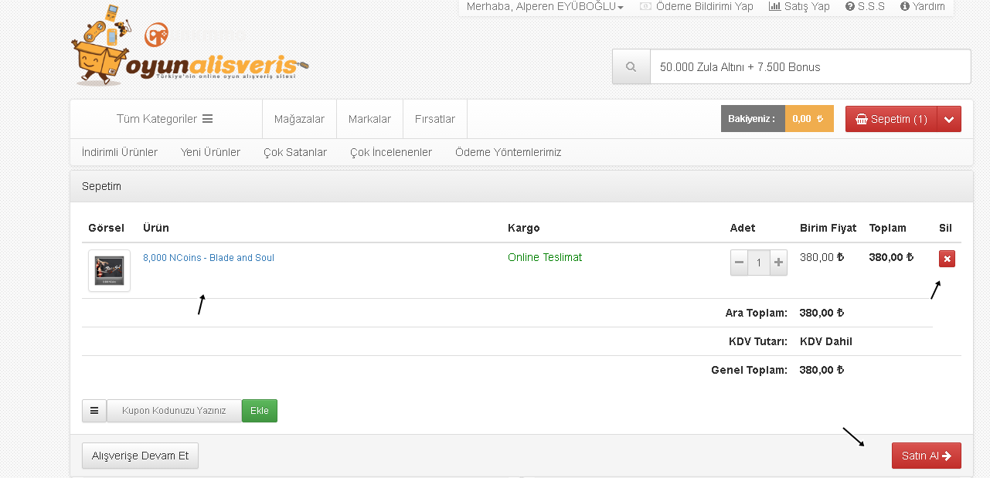Screen dimensions: 990x478
Task: Expand the Tüm Kategoriler menu
Action: click(x=165, y=119)
